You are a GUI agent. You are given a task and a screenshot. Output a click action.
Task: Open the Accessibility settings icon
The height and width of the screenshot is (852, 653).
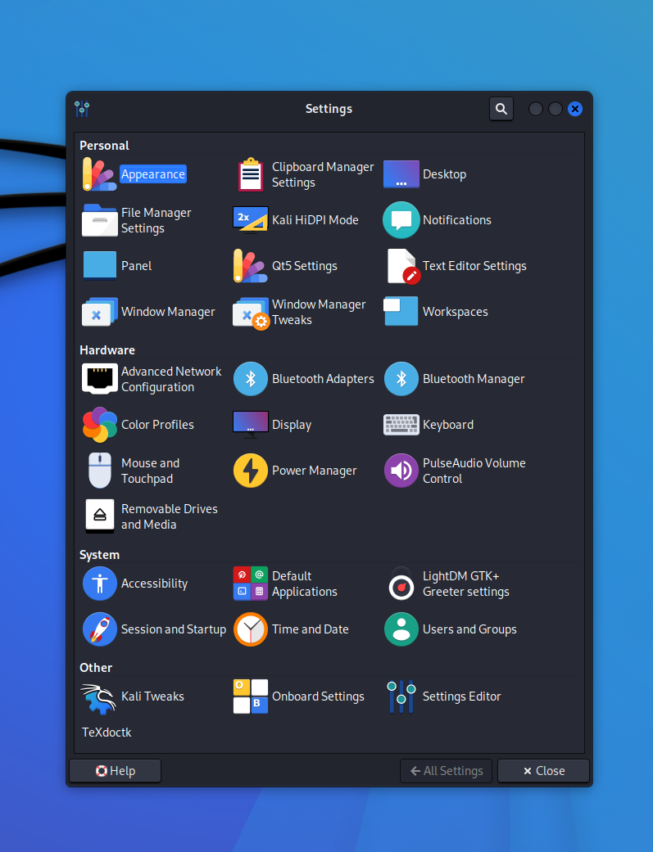tap(100, 584)
